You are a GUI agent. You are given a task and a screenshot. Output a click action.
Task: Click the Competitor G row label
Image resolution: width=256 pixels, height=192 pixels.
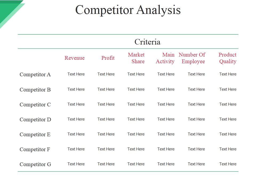coord(35,164)
